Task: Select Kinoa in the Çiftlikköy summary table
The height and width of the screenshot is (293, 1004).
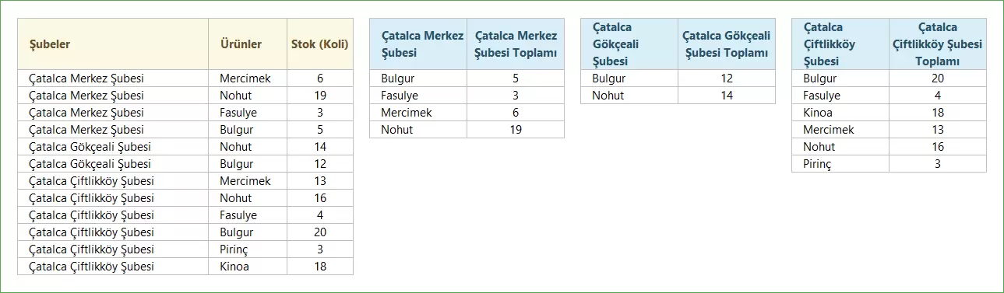Action: [x=840, y=113]
